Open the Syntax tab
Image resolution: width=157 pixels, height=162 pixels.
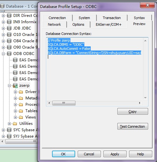[139, 18]
